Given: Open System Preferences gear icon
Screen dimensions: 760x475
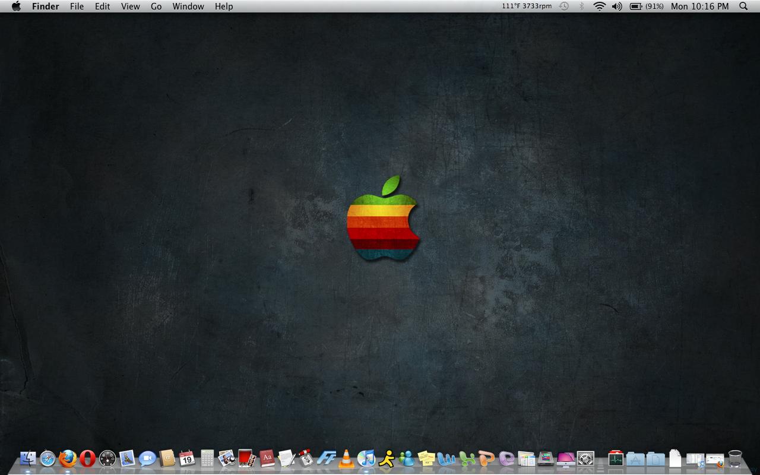Looking at the screenshot, I should pos(586,458).
